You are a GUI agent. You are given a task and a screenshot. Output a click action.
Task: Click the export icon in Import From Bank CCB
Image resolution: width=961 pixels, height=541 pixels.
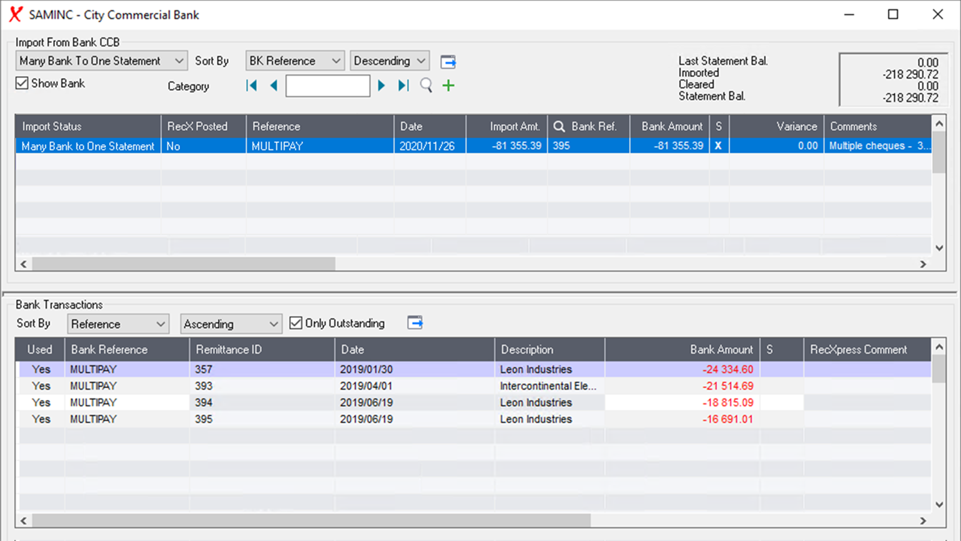[x=448, y=61]
